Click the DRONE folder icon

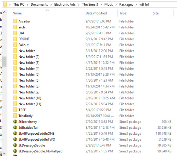pyautogui.click(x=15, y=39)
